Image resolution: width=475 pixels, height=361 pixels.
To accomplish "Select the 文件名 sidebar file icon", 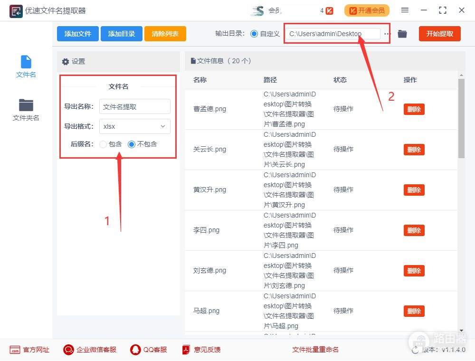I will 26,62.
